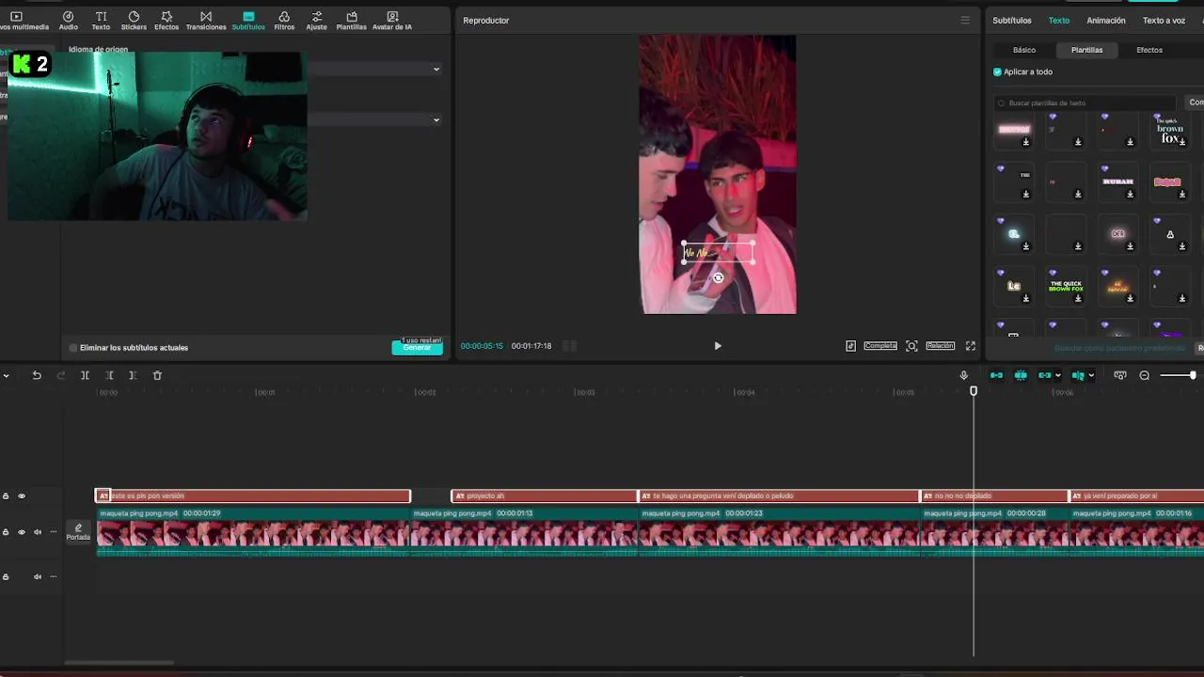Select the Plantillas sub-tab
This screenshot has height=677, width=1204.
click(1086, 50)
